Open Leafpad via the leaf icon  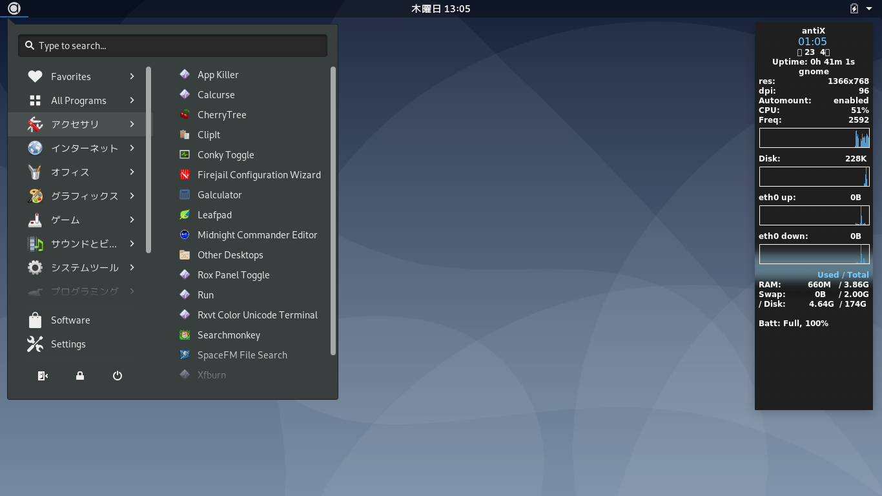tap(185, 214)
